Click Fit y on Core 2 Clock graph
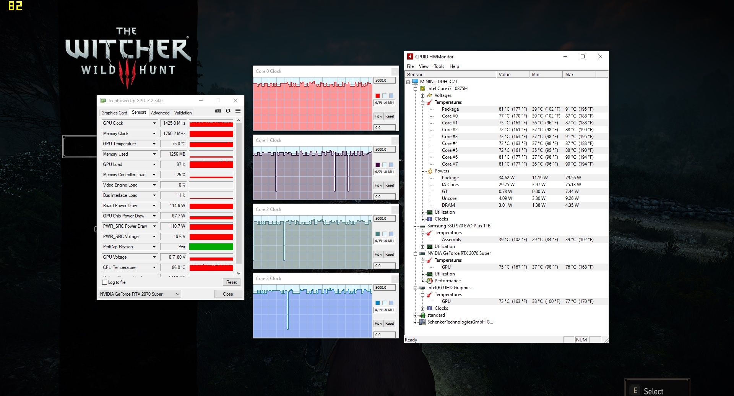Viewport: 734px width, 396px height. coord(378,254)
